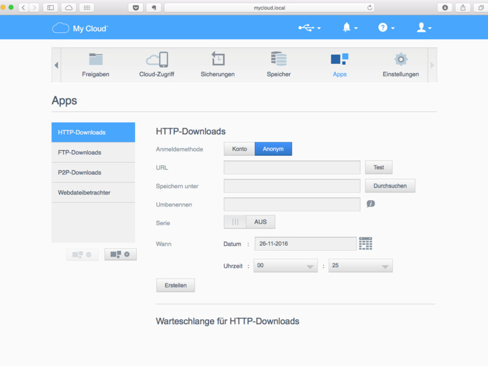The image size is (488, 366).
Task: Open the USB devices menu icon
Action: point(309,28)
